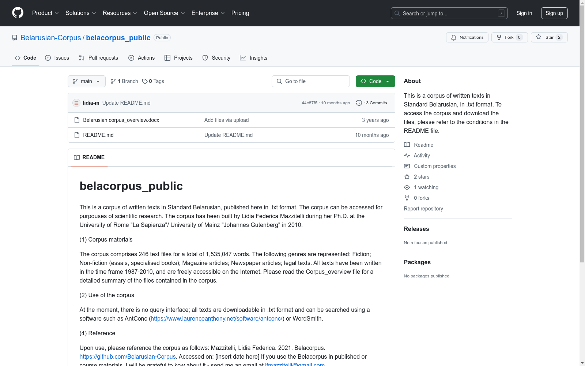Click the pulse icon beside Activity
The width and height of the screenshot is (585, 366).
pos(407,156)
